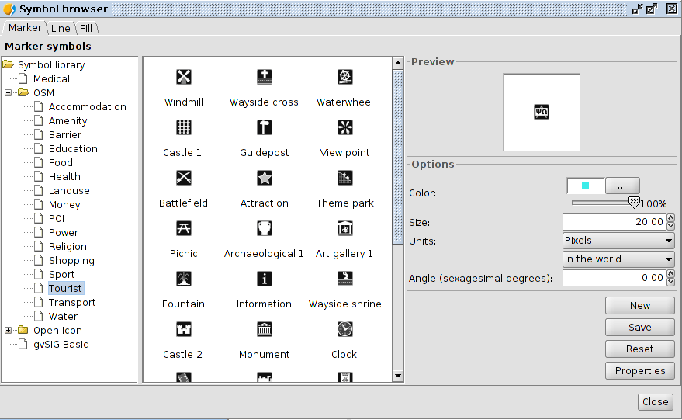Select the Battlefield crossed-swords icon
The width and height of the screenshot is (682, 420).
click(184, 178)
